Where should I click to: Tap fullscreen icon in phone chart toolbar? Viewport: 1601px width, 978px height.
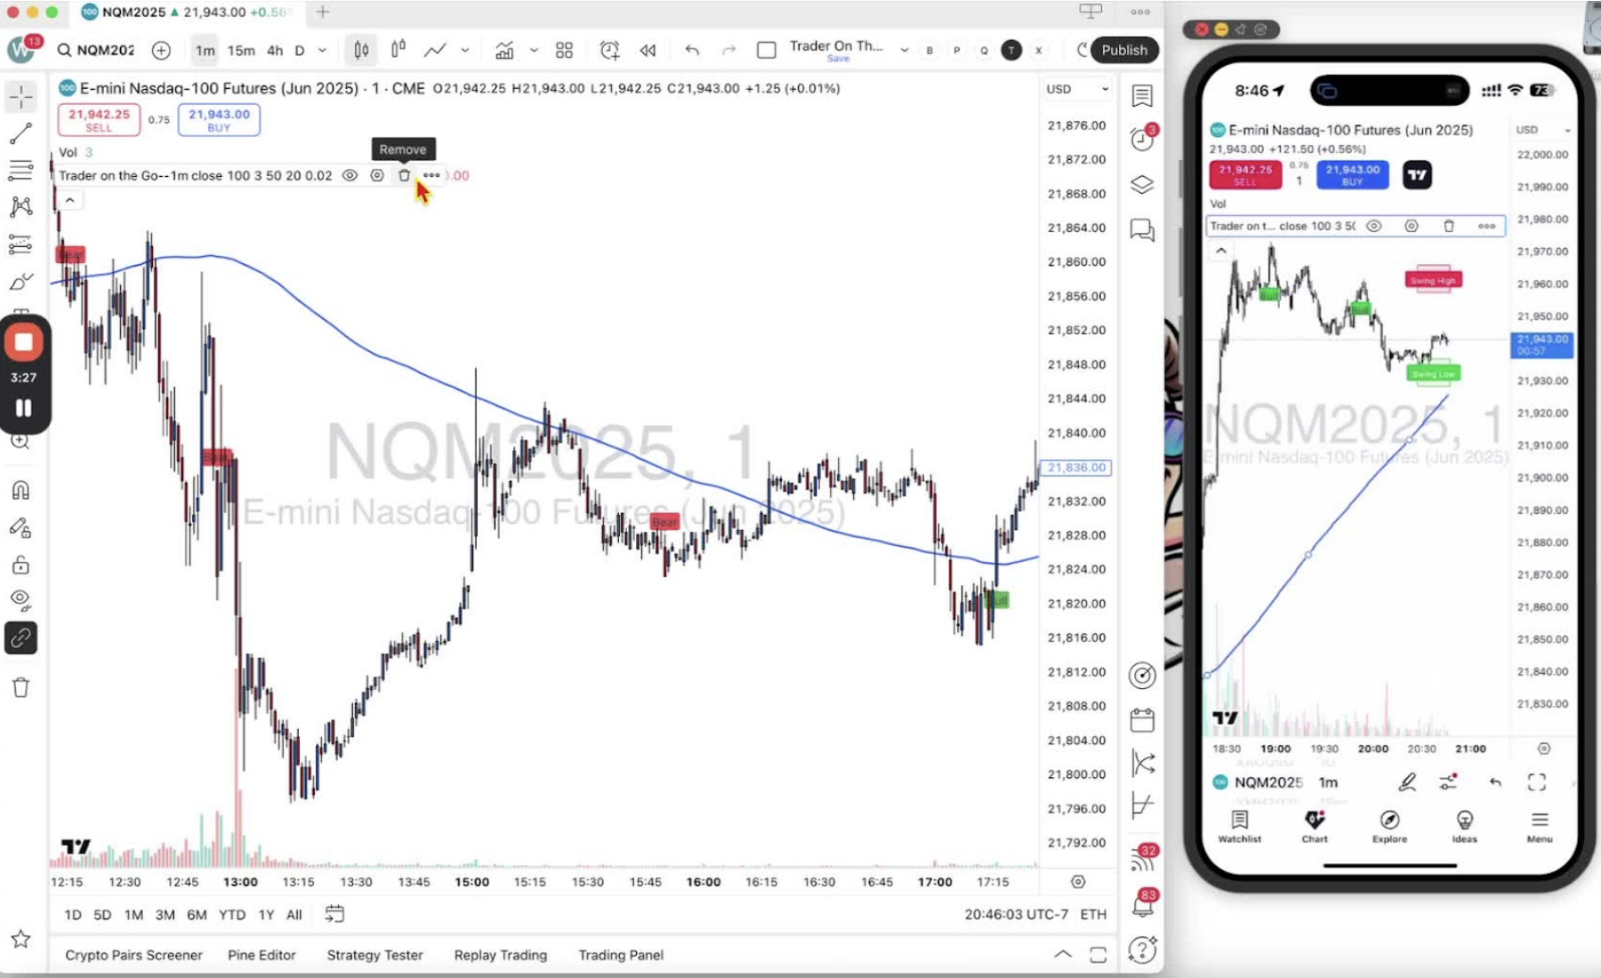pos(1537,782)
